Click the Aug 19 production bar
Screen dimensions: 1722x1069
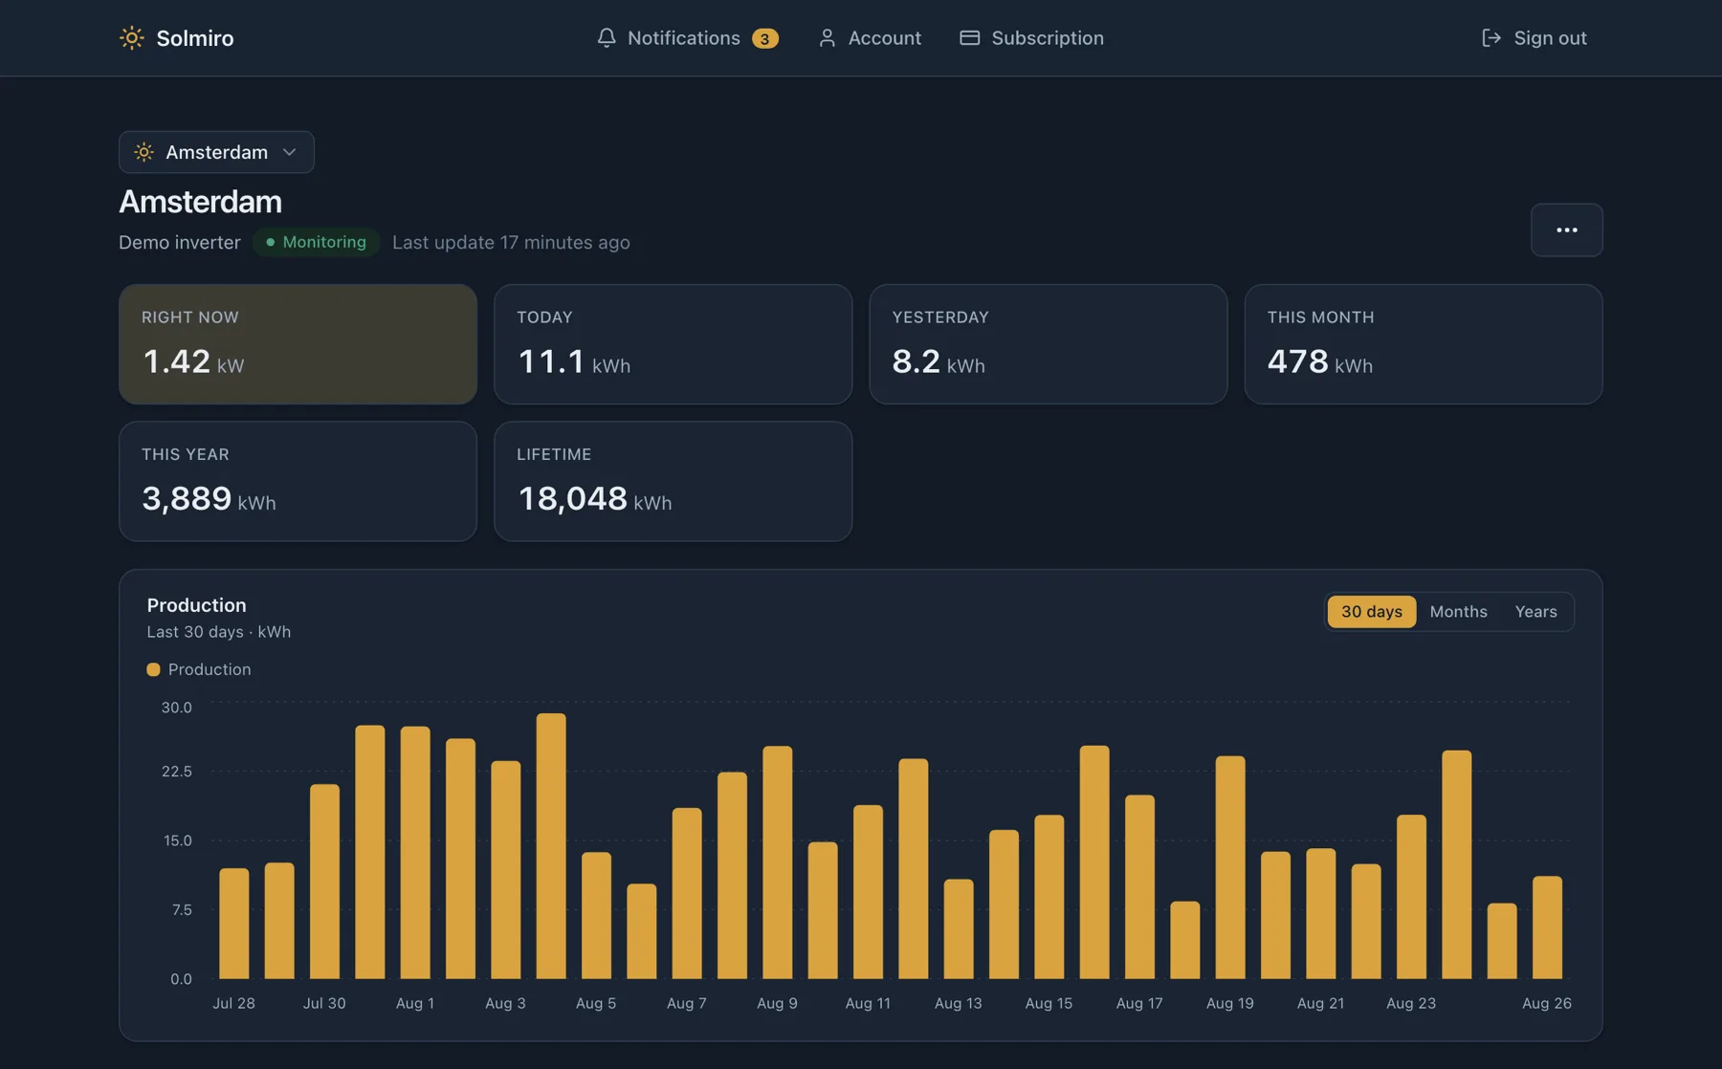[x=1230, y=867]
